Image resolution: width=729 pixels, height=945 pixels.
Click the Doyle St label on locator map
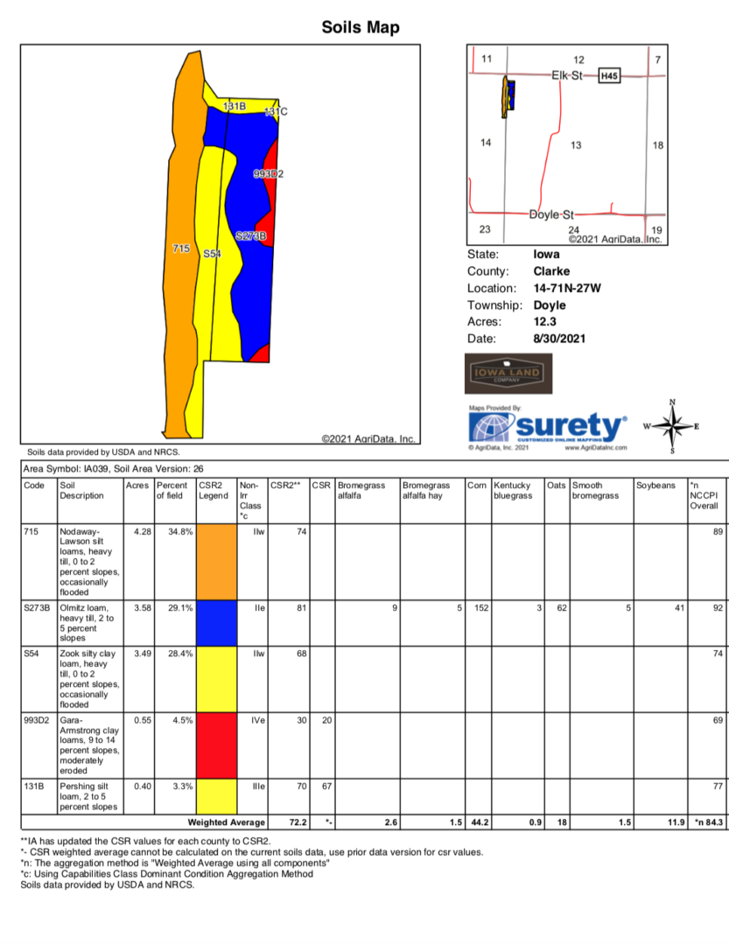(551, 213)
